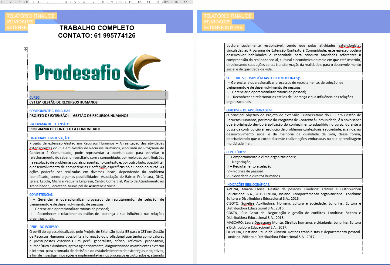Image resolution: width=390 pixels, height=265 pixels.
Task: Click the "SOFT SKILLS (COMPETÊNCIAS SOCIOEMOCIONAIS):" heading
Action: click(263, 78)
